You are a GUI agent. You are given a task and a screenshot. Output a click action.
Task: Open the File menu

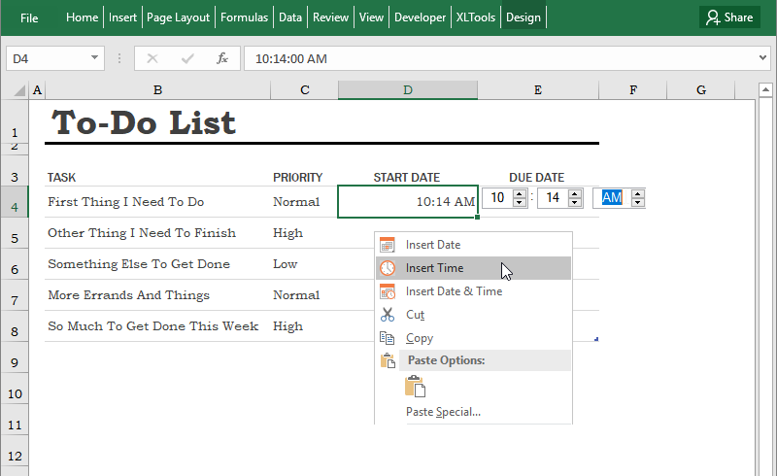click(x=29, y=17)
